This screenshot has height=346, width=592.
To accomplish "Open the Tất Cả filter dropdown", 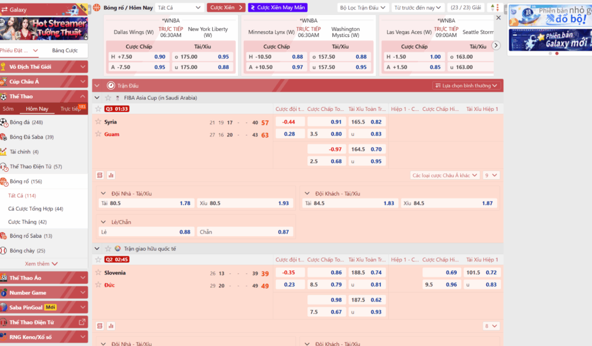I will 179,8.
